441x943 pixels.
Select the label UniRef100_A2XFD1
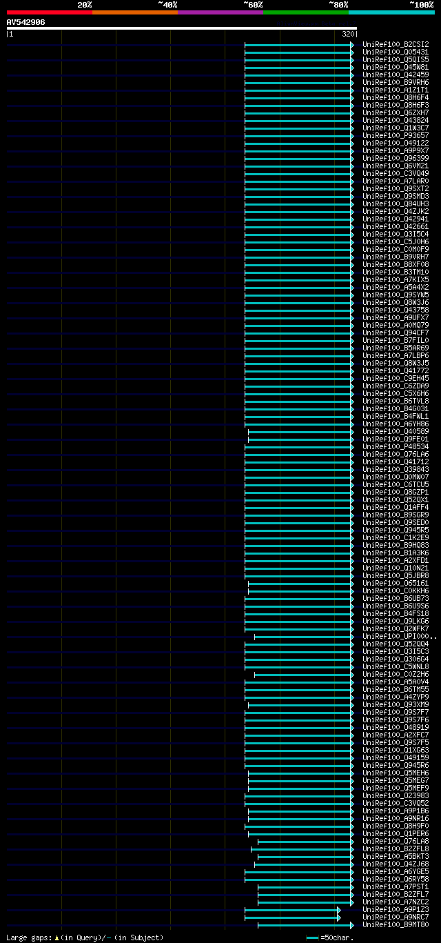click(x=396, y=560)
